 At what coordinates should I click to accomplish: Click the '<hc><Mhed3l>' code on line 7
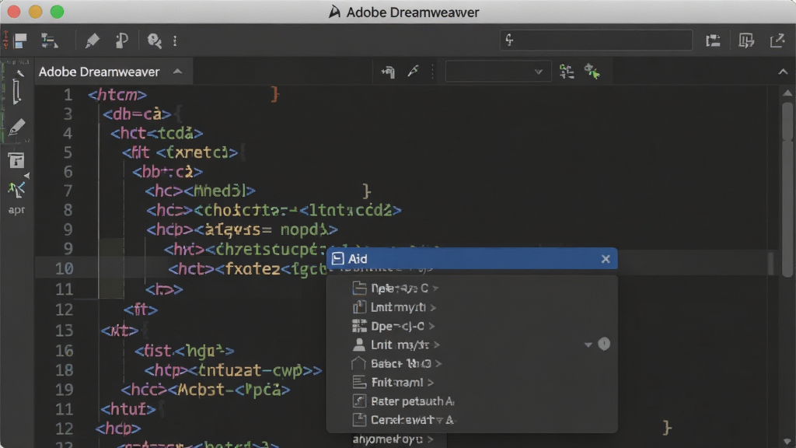[x=200, y=191]
